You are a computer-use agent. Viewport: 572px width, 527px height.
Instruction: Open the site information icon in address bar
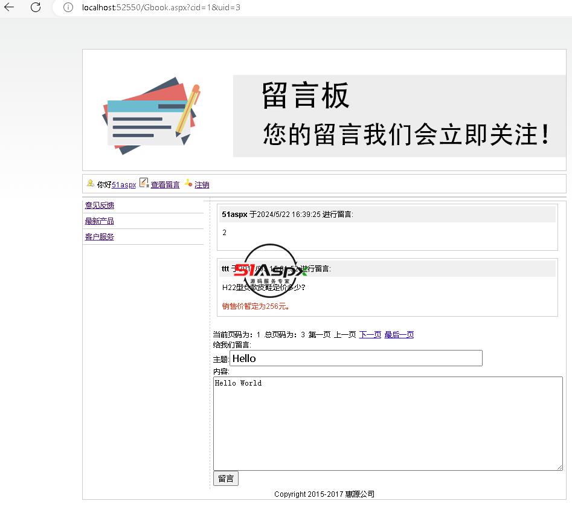click(x=68, y=7)
